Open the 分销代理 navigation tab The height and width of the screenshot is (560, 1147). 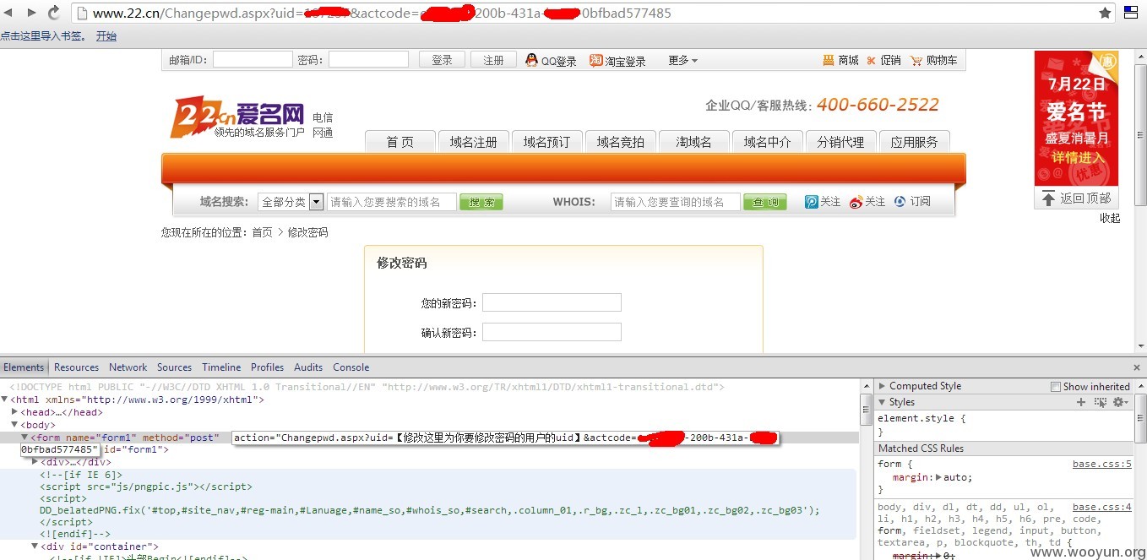coord(841,142)
